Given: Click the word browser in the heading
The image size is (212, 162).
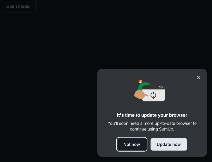Looking at the screenshot, I should click(x=178, y=115).
